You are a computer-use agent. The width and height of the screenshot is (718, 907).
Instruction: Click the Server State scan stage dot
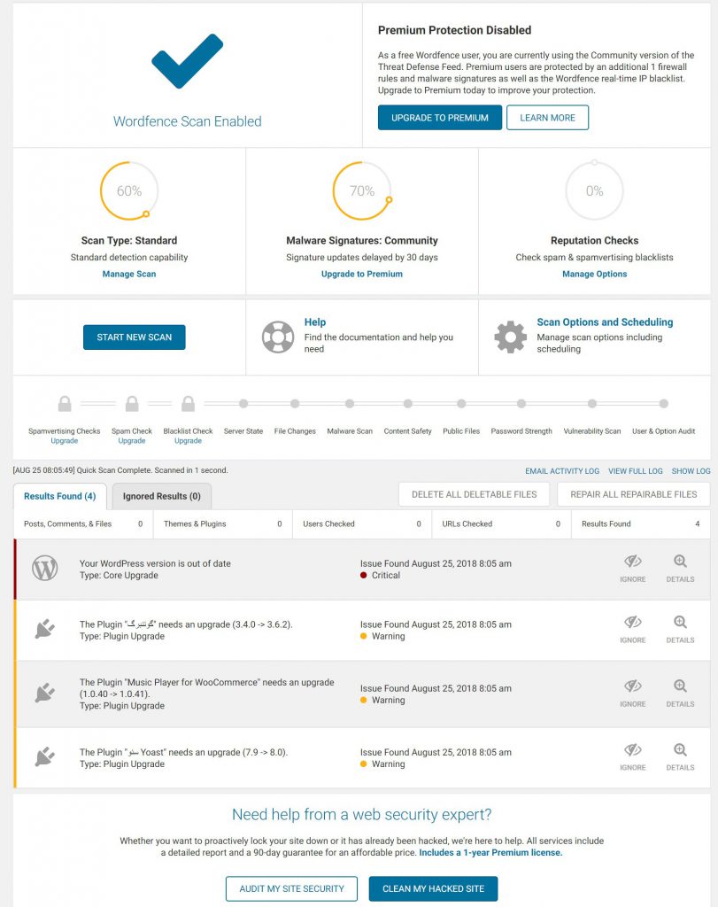tap(243, 404)
